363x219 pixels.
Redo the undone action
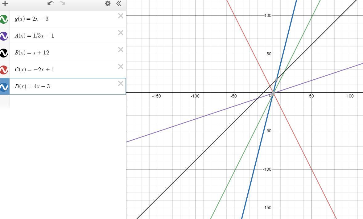(62, 3)
